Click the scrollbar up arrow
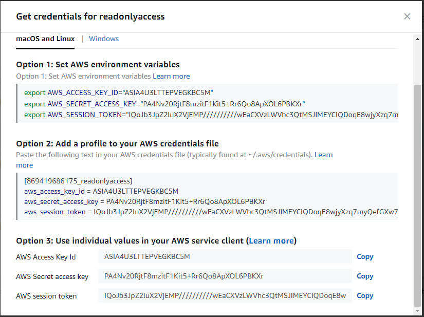The height and width of the screenshot is (317, 424). [417, 39]
